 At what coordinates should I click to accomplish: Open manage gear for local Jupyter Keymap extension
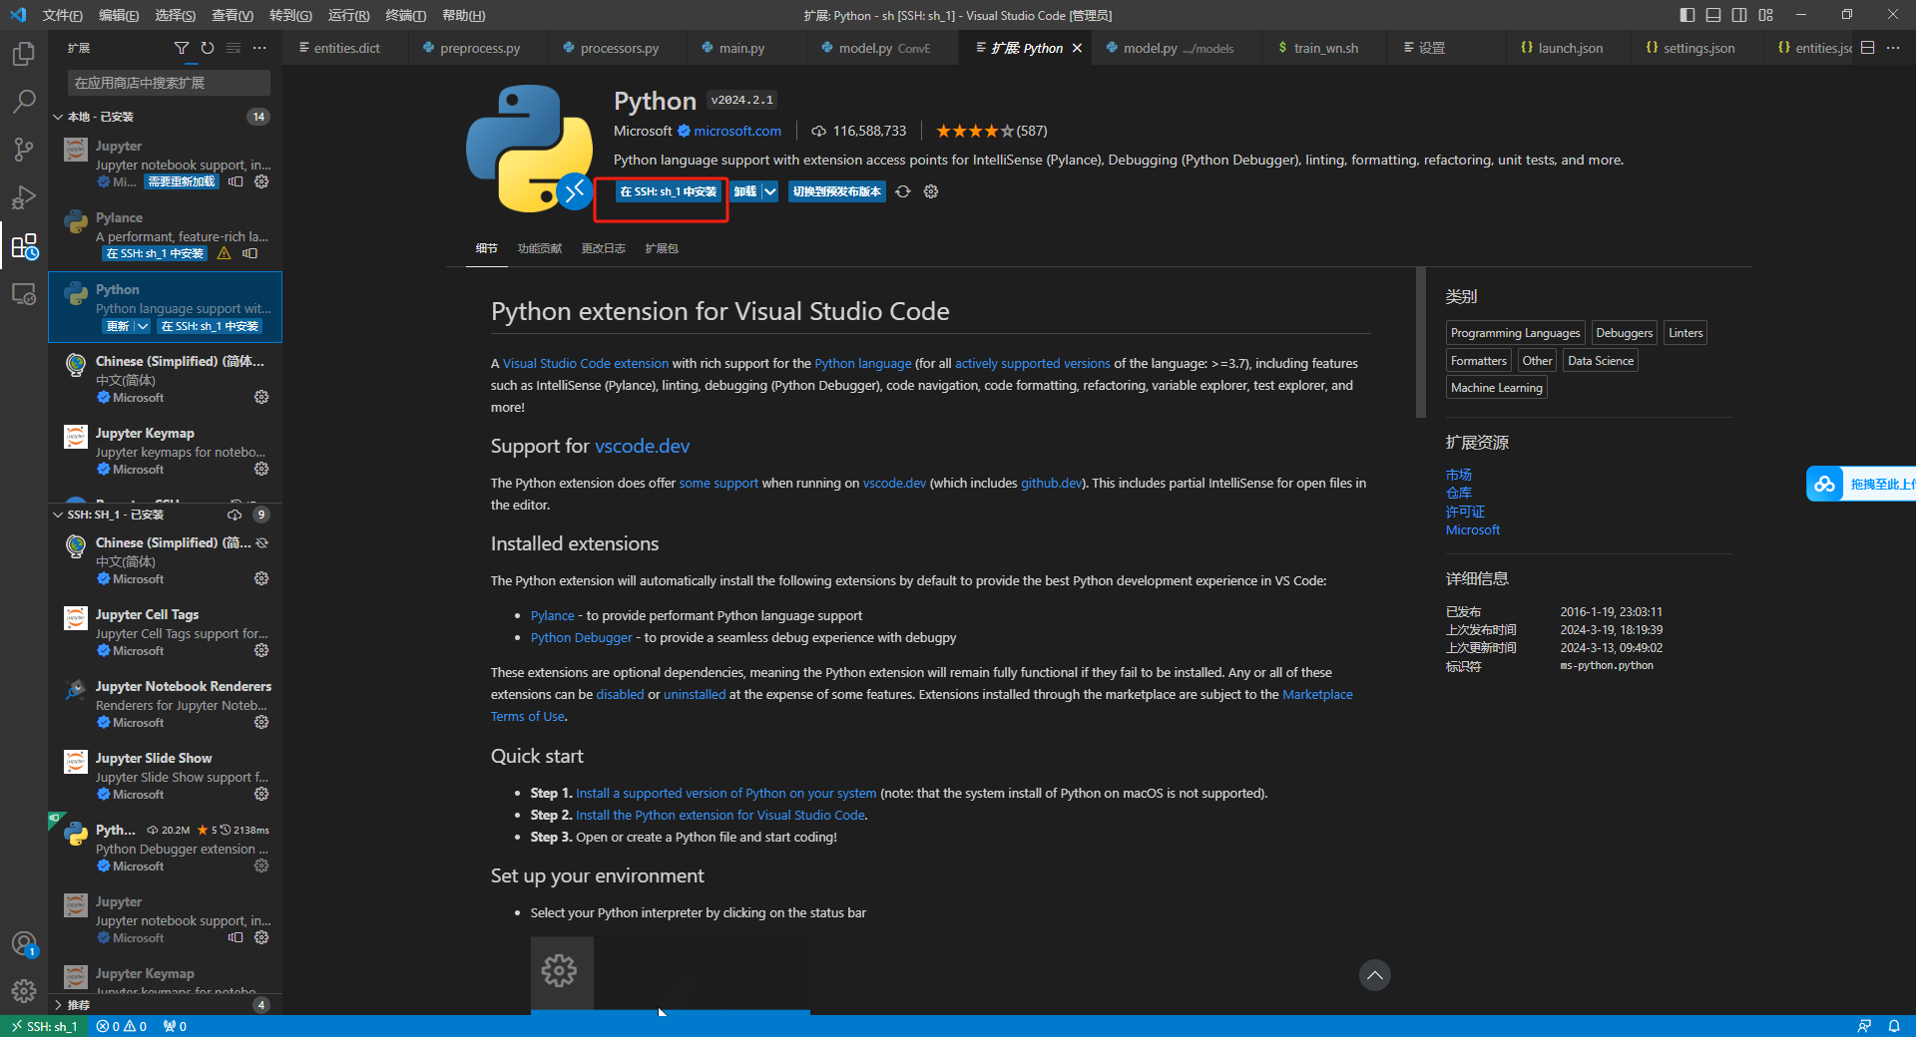[x=261, y=469]
